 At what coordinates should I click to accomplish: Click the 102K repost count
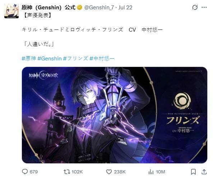77,172
